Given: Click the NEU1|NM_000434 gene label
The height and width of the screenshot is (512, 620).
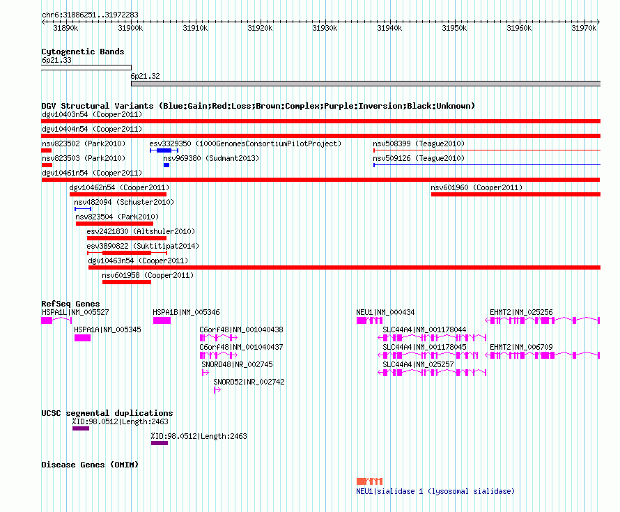Looking at the screenshot, I should coord(385,312).
